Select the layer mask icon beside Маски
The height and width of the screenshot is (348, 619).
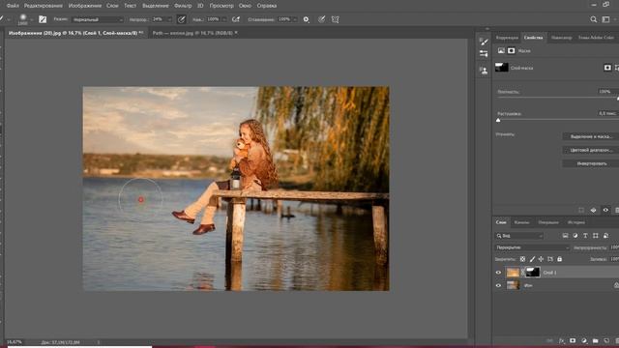[x=512, y=50]
